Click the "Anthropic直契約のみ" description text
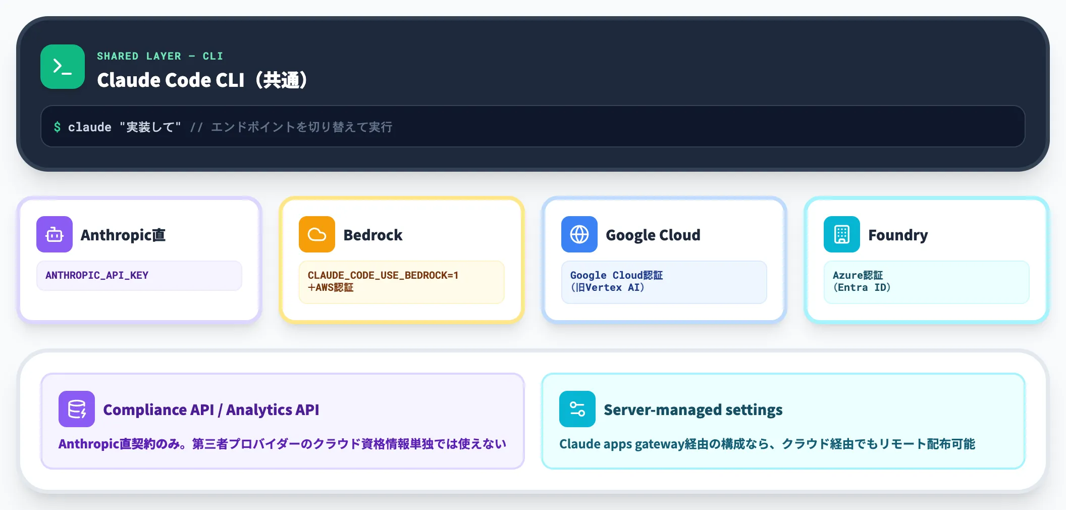Screen dimensions: 1066x510 (x=282, y=444)
